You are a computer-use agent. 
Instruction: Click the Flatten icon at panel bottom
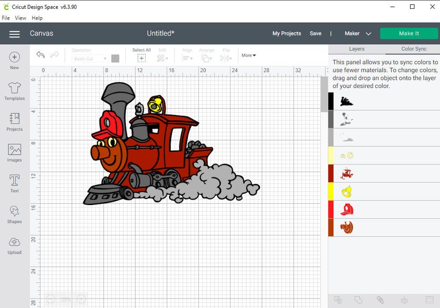pos(404,300)
